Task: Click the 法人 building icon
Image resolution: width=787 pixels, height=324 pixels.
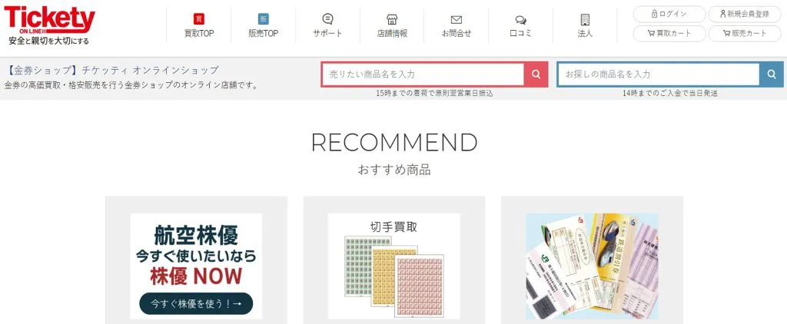Action: (585, 19)
